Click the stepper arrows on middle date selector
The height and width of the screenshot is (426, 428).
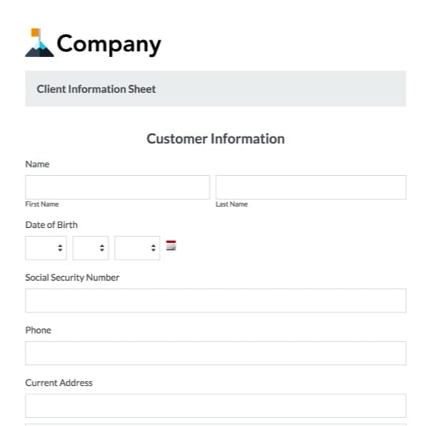click(x=102, y=248)
